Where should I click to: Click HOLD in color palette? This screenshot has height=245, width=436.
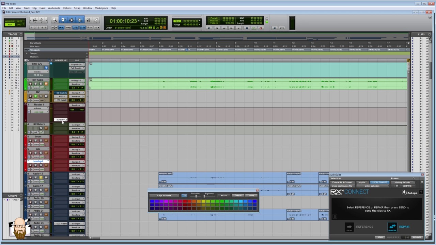point(224,195)
